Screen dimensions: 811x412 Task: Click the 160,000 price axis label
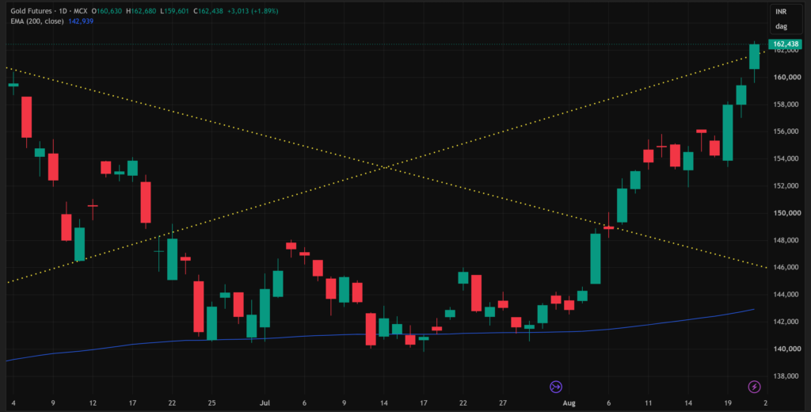(x=786, y=78)
